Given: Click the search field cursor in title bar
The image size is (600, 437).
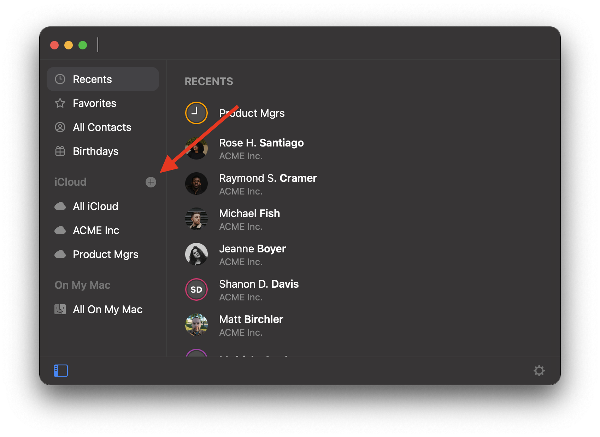Looking at the screenshot, I should (98, 45).
